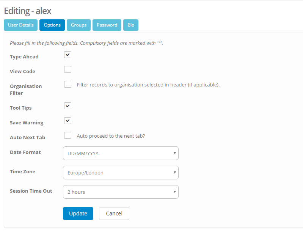The image size is (303, 245).
Task: Open the User Details tab
Action: click(x=21, y=25)
